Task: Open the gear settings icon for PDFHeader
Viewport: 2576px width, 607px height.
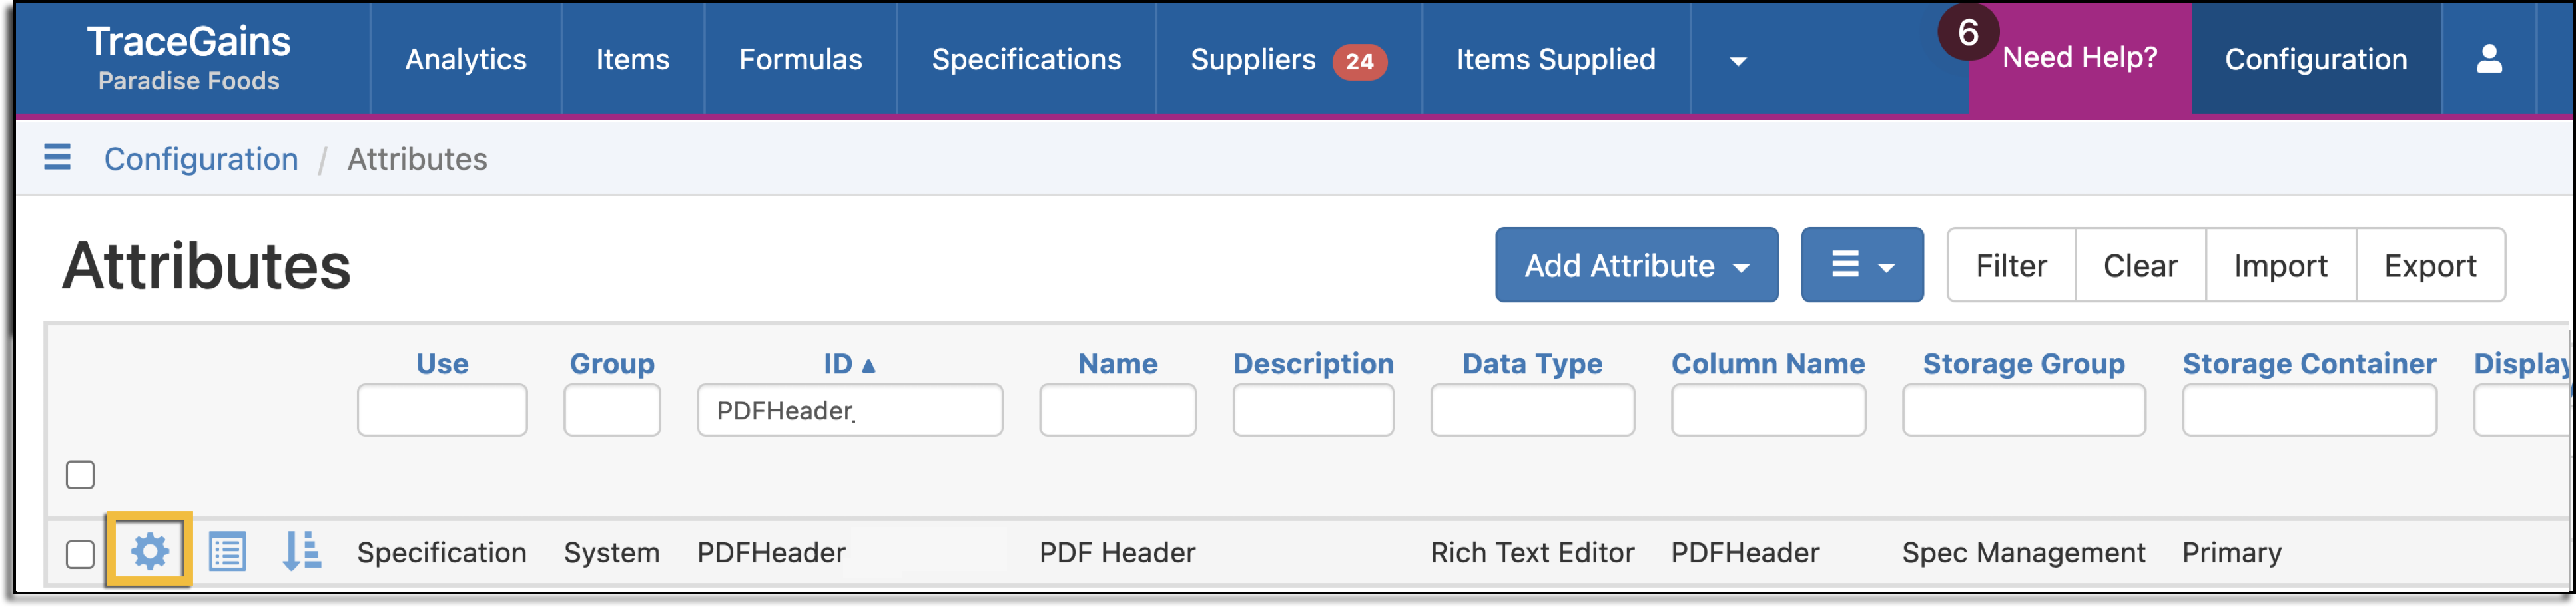Action: tap(150, 551)
